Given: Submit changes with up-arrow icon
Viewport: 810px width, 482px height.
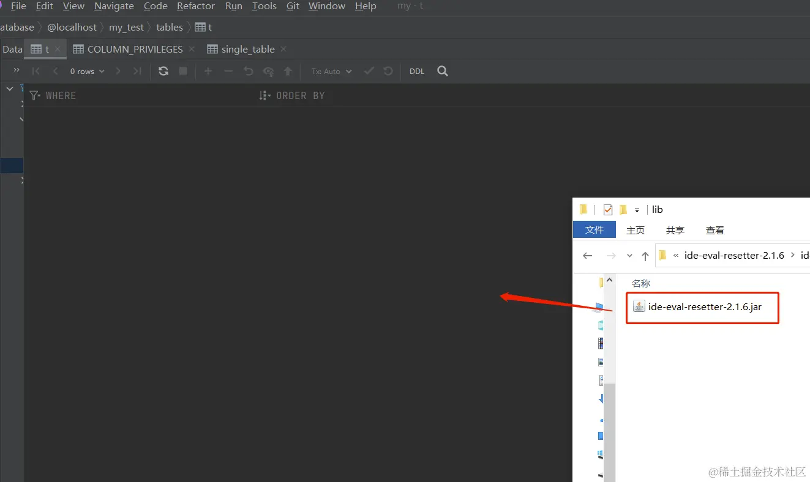Looking at the screenshot, I should pos(288,71).
